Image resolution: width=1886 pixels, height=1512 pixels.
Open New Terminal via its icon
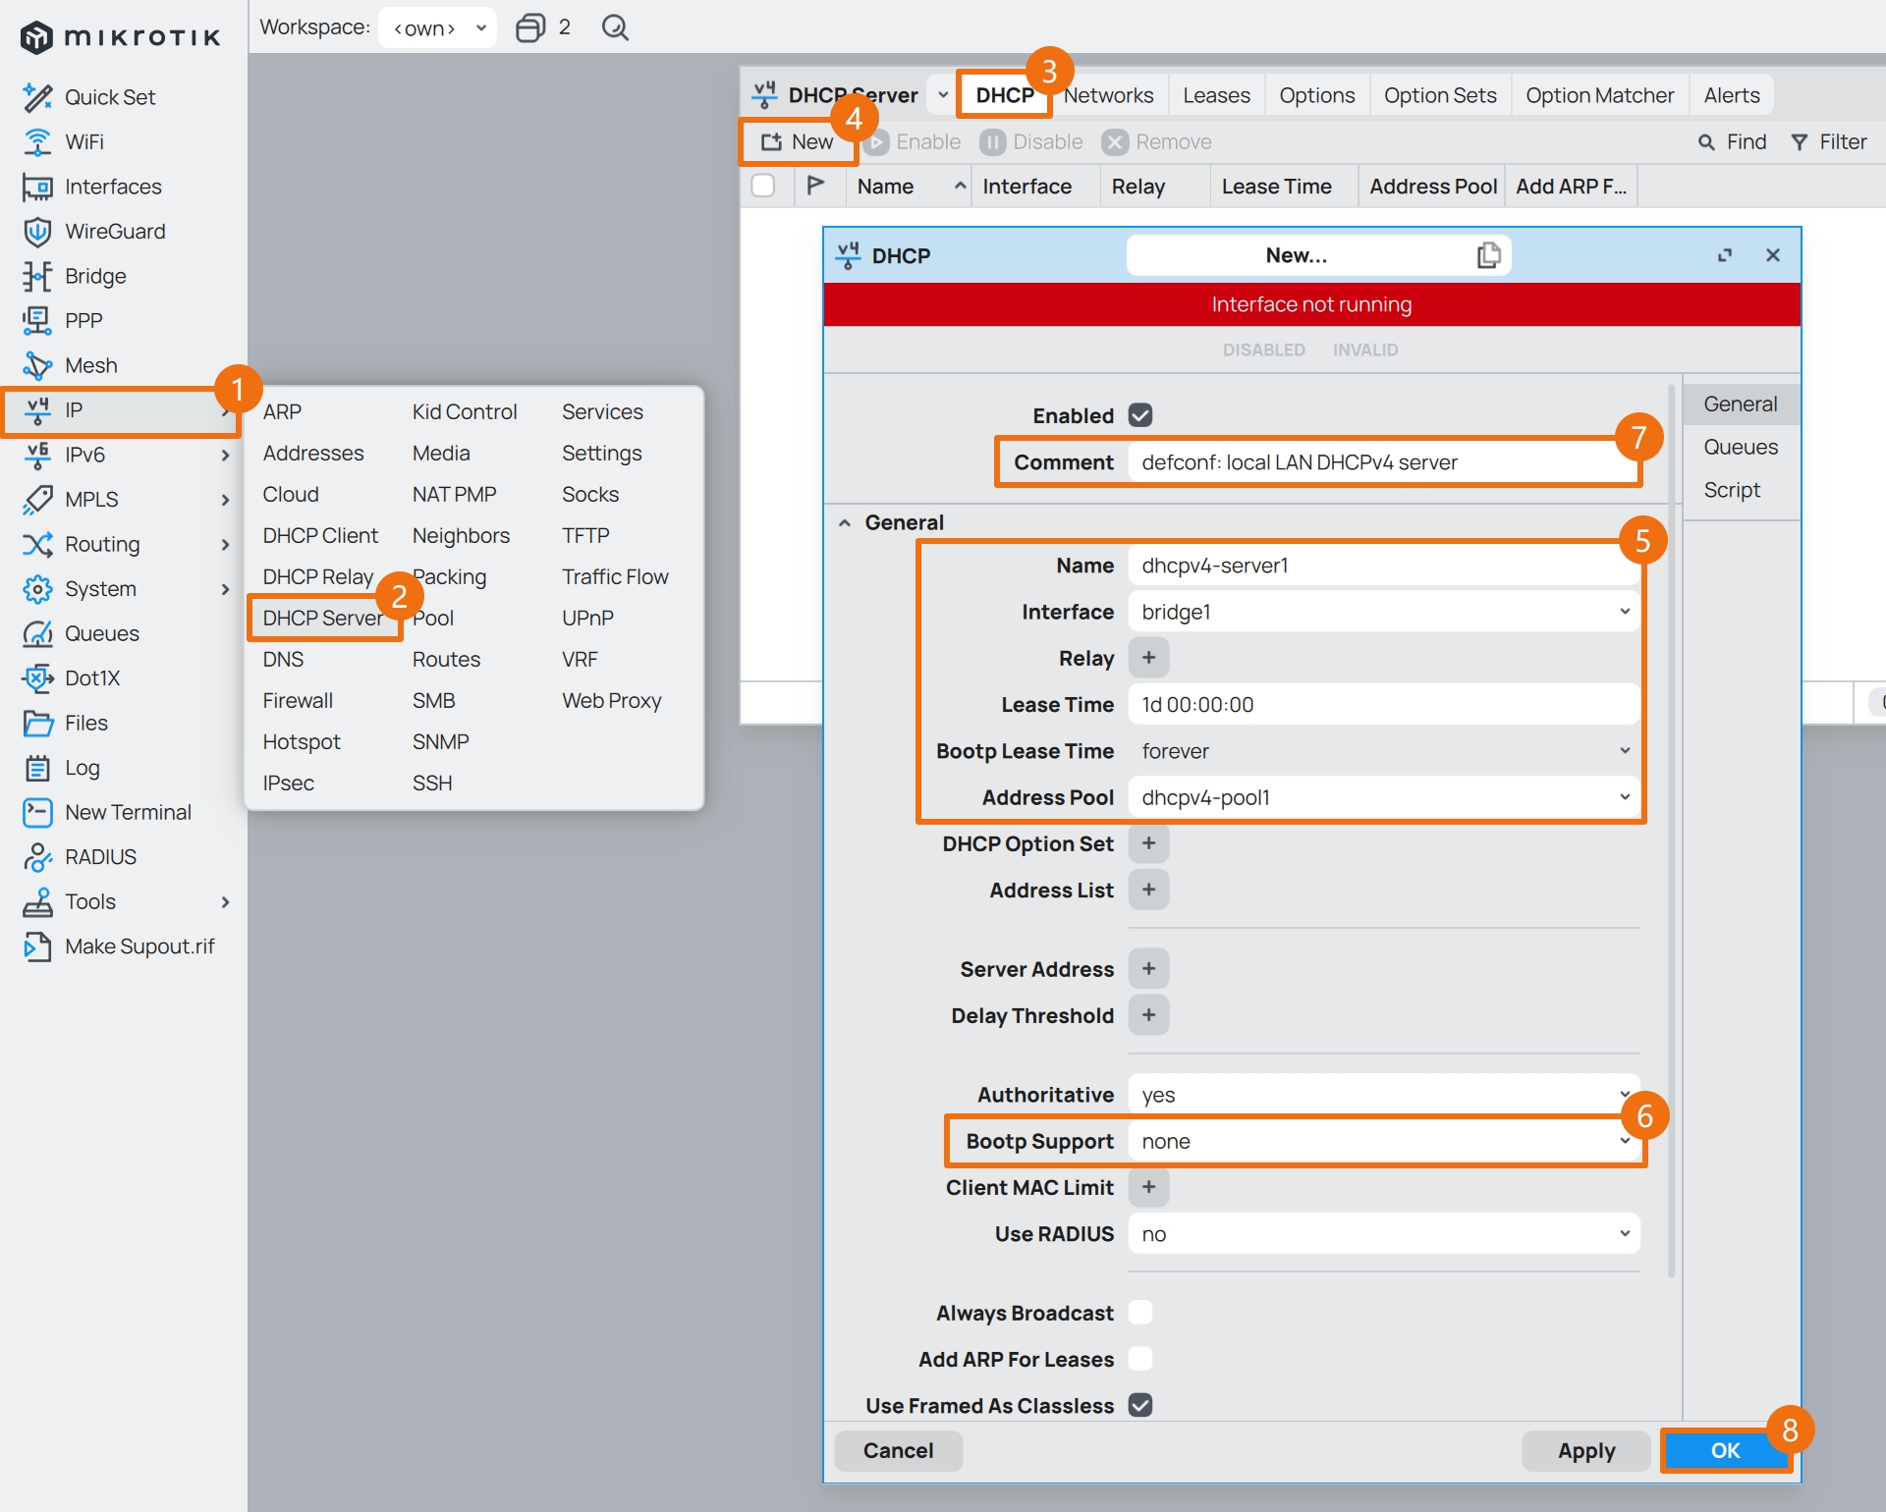37,812
